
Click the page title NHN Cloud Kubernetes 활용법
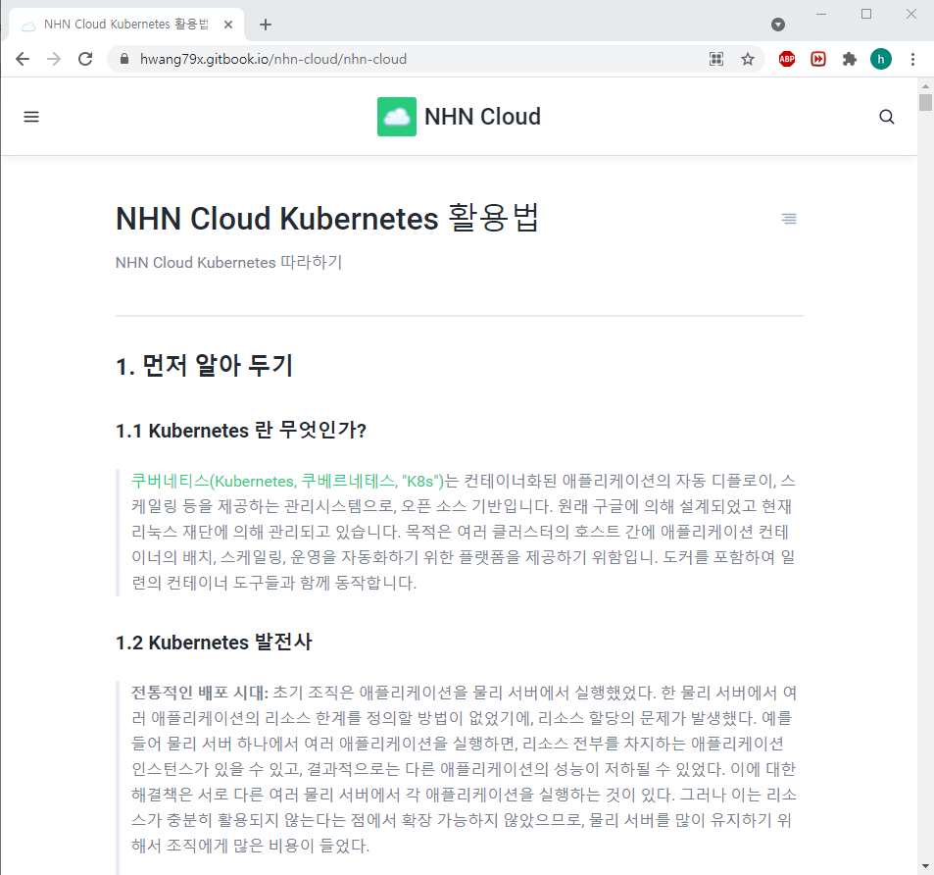coord(327,218)
